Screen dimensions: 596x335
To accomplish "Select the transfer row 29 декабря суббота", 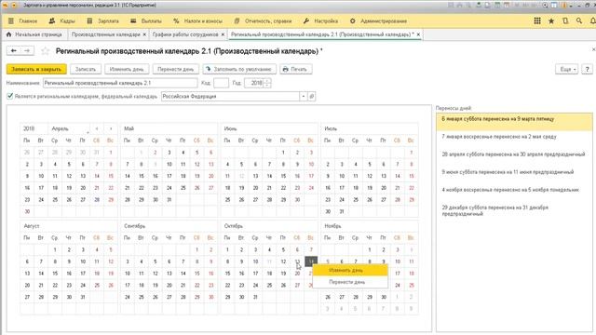I will pyautogui.click(x=514, y=211).
